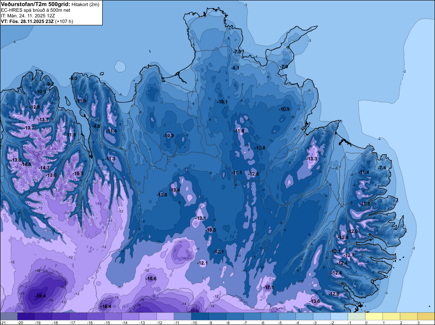Click the -13.3 temperature label
435x325 pixels.
(x=312, y=159)
